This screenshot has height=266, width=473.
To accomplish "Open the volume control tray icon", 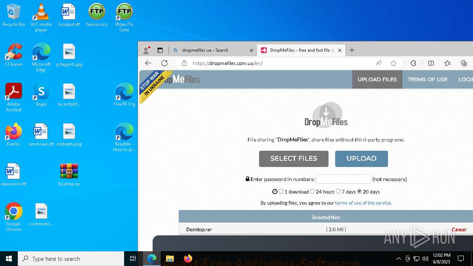I will click(425, 259).
